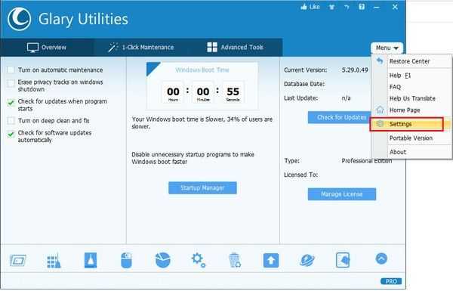Minimize the Glary Utilities window
The height and width of the screenshot is (291, 453).
(377, 7)
